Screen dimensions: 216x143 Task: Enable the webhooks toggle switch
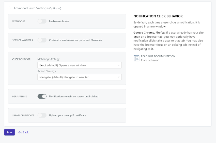click(42, 21)
